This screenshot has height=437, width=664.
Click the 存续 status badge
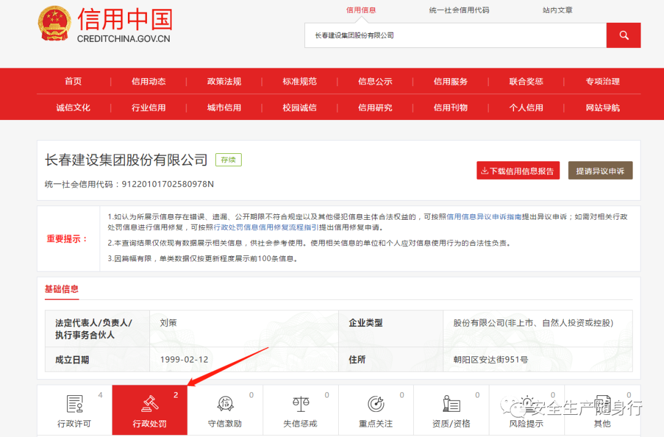coord(228,160)
